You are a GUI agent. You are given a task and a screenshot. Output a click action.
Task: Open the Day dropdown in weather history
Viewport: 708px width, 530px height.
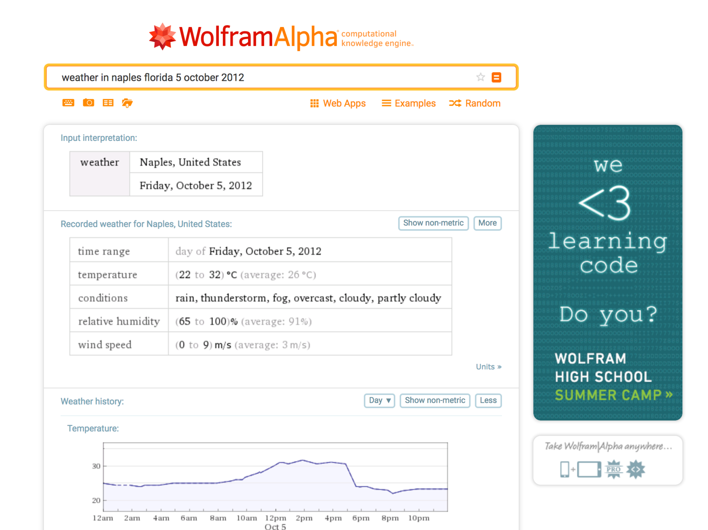point(380,400)
